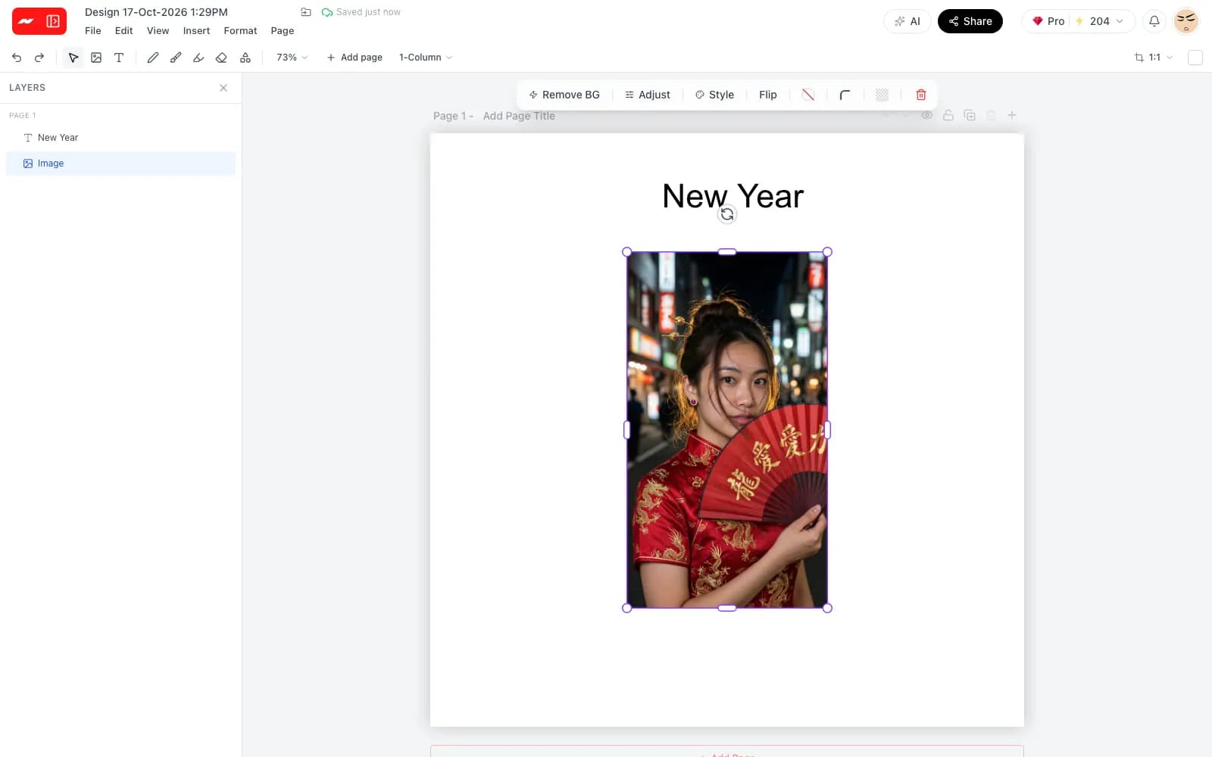
Task: Open corner radius option for image
Action: [x=845, y=95]
